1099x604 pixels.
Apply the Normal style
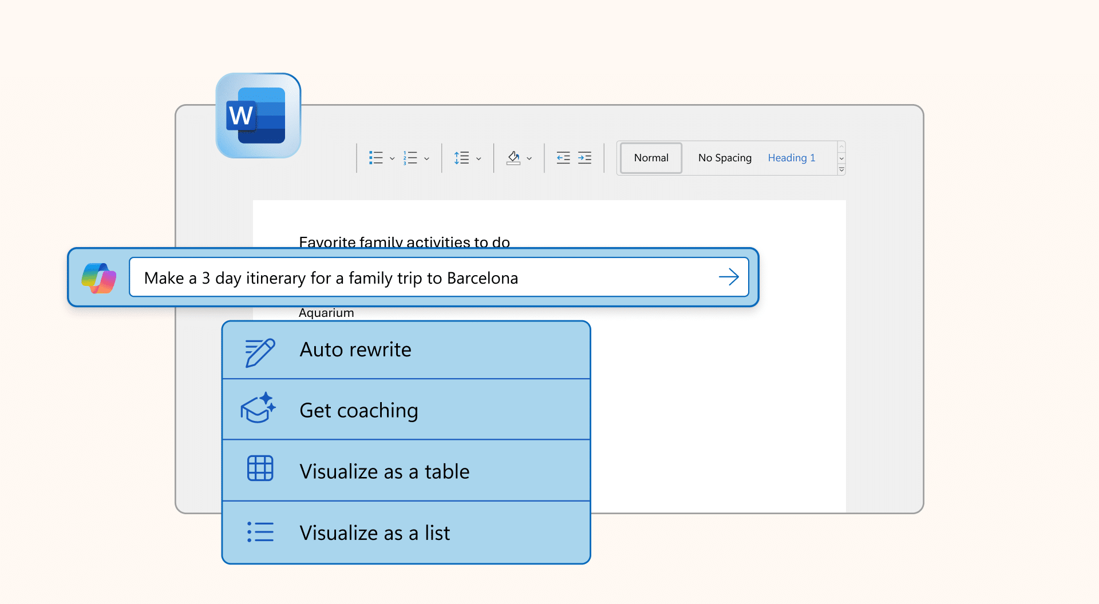pyautogui.click(x=651, y=158)
